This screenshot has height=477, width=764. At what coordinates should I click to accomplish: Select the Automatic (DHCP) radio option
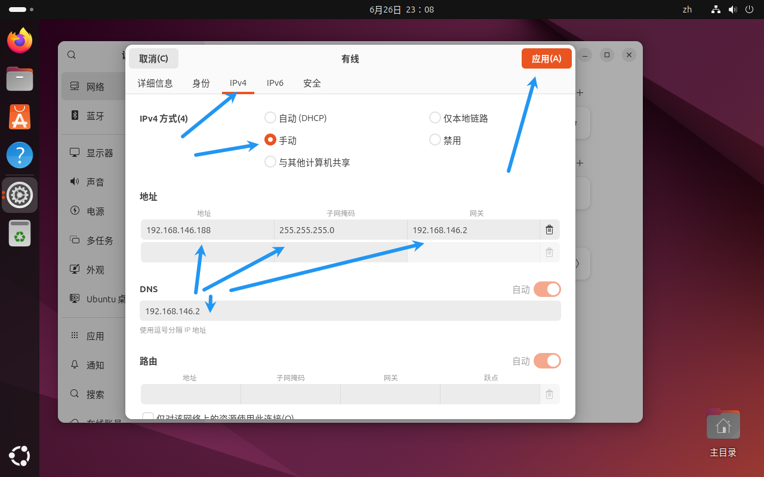coord(270,118)
